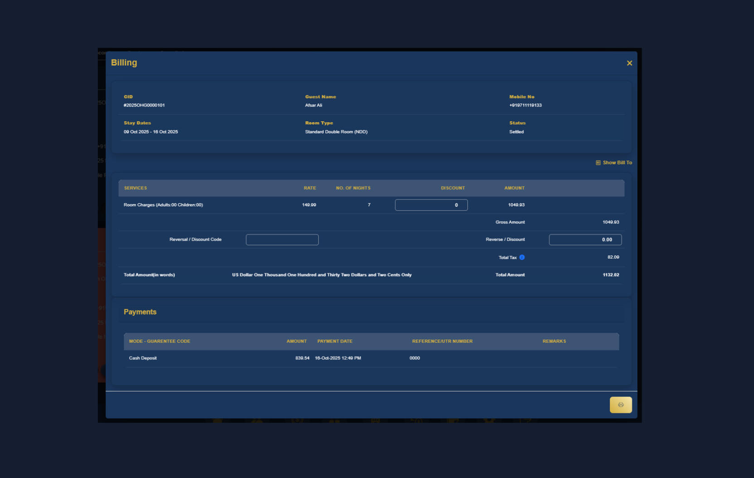Click the Total Amount value 1132.02
This screenshot has height=478, width=754.
pos(610,275)
